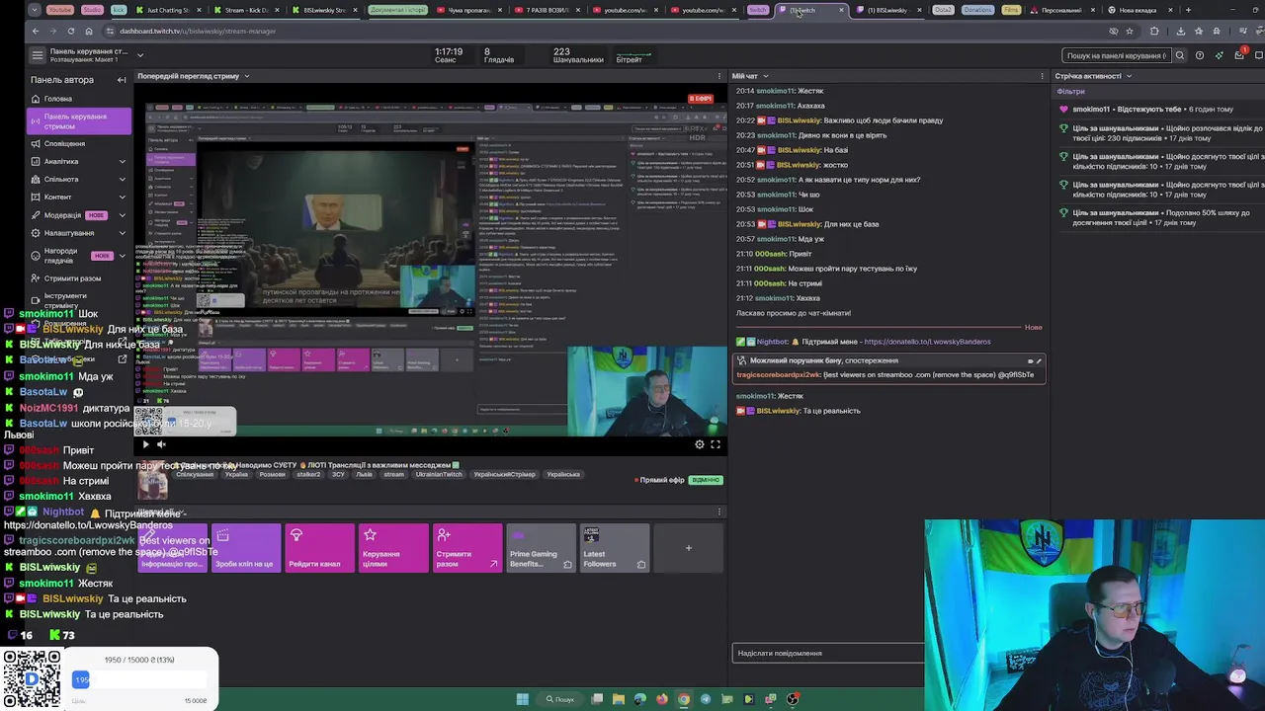Click the Latest Followers tile
1265x711 pixels.
coord(614,548)
